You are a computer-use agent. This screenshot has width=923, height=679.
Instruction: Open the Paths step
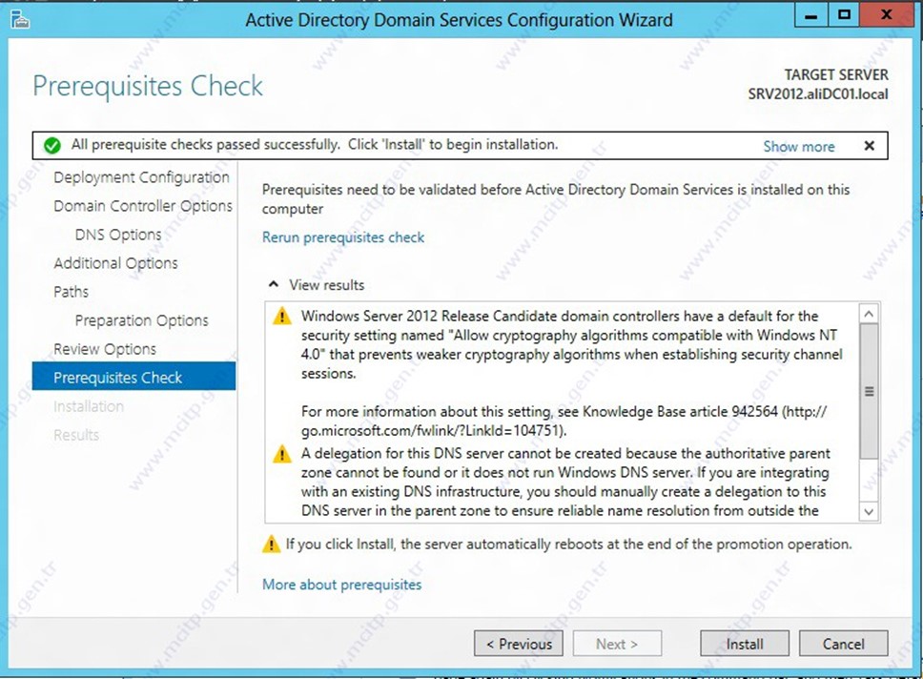pos(72,292)
